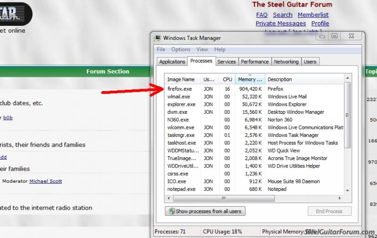Click the vertical scrollbar thumb in process list
The height and width of the screenshot is (238, 377).
click(347, 115)
